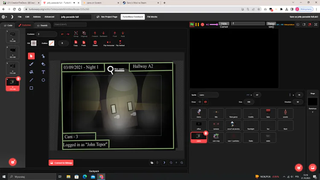Select the Brush tool
Screen dimensions: 320x180
(x=31, y=64)
